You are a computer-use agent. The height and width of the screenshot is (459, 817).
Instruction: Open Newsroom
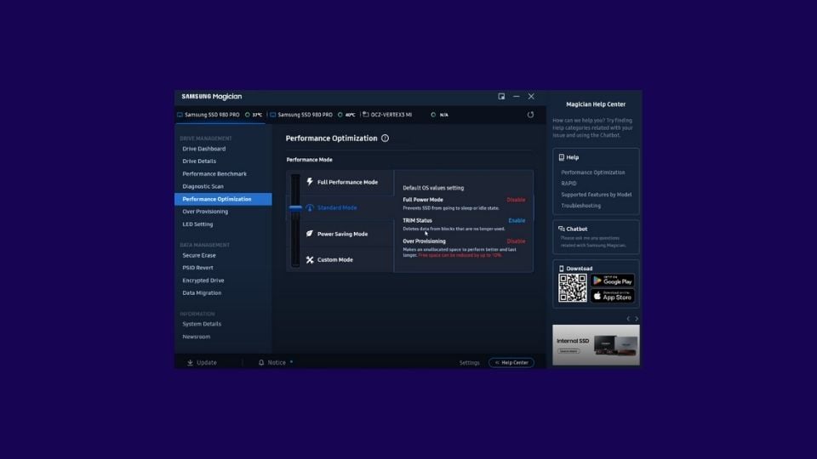coord(197,337)
